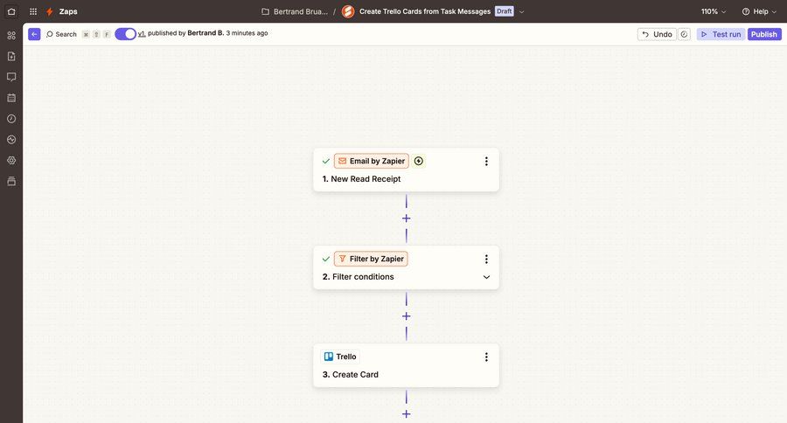The width and height of the screenshot is (787, 423).
Task: Click Create Trello Cards from Task Messages title
Action: pyautogui.click(x=425, y=11)
